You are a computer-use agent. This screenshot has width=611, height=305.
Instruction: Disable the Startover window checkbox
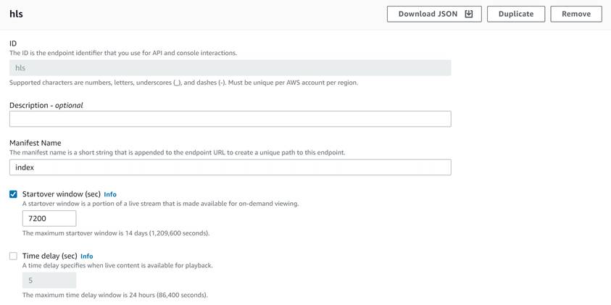coord(13,194)
